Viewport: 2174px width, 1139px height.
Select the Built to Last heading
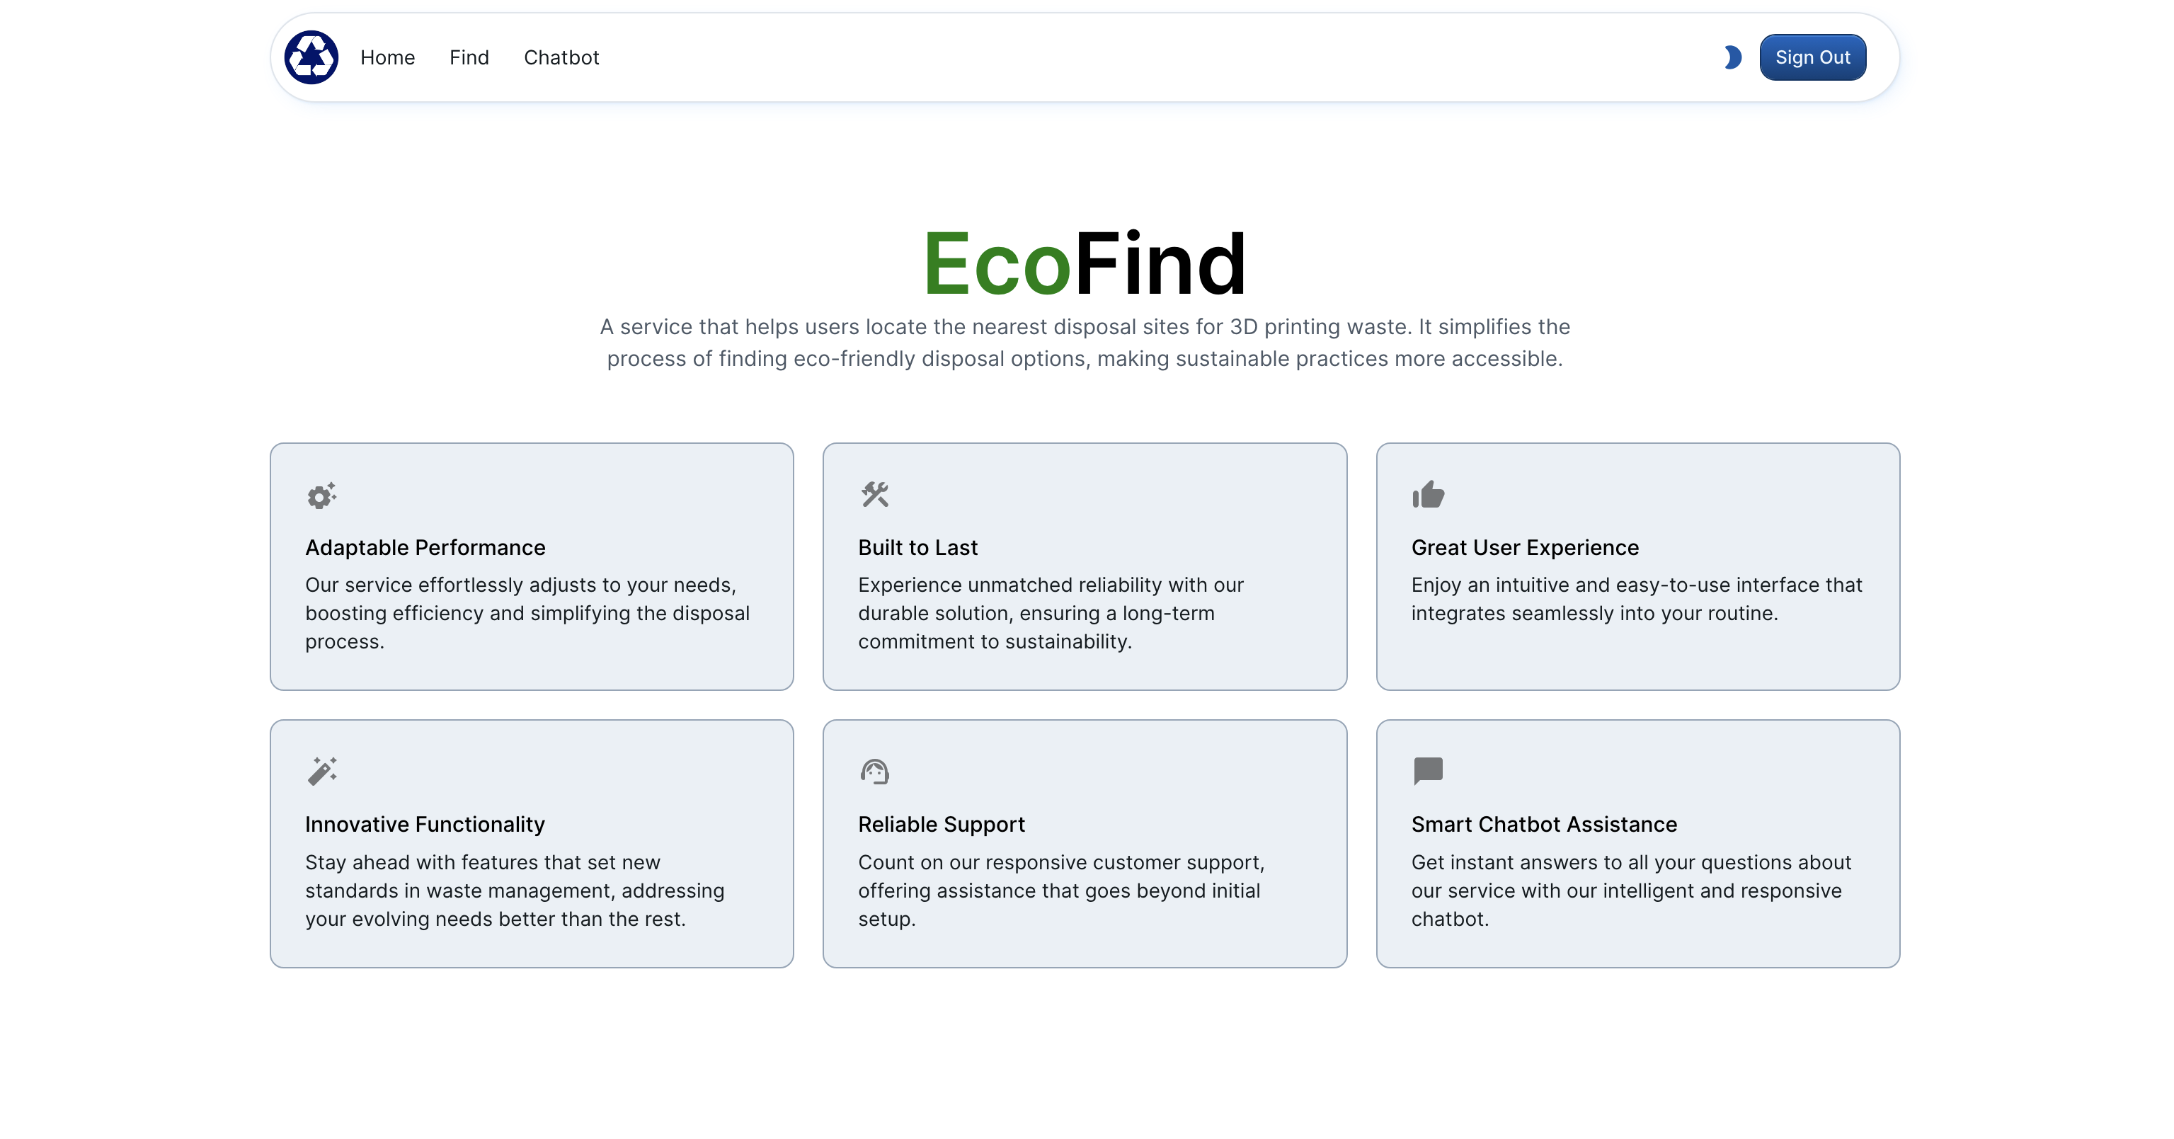pyautogui.click(x=917, y=548)
